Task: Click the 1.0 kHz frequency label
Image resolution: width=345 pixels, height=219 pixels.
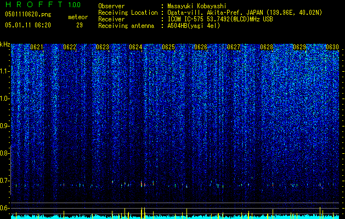Action: (5, 99)
